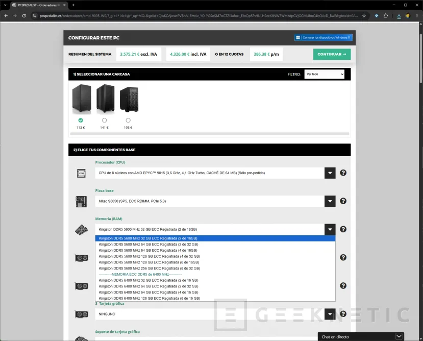Collapse the Memoria RAM dropdown arrow
Viewport: 423px width, 341px height.
330,230
